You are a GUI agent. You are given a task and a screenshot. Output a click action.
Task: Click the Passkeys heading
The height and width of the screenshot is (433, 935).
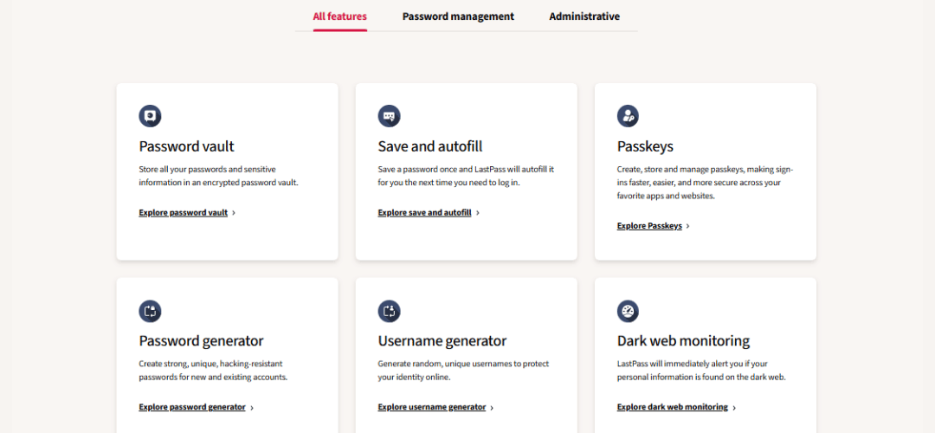tap(645, 146)
